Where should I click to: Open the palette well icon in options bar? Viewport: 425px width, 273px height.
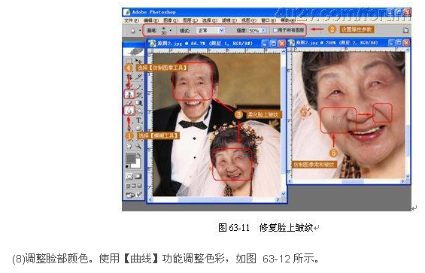coord(405,30)
